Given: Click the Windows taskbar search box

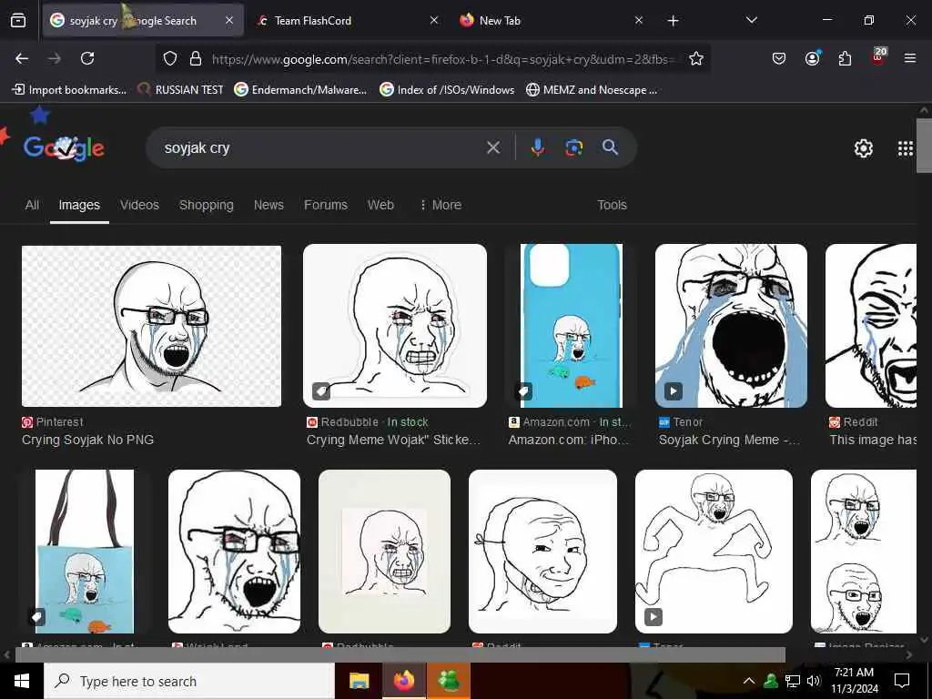Looking at the screenshot, I should [x=189, y=681].
